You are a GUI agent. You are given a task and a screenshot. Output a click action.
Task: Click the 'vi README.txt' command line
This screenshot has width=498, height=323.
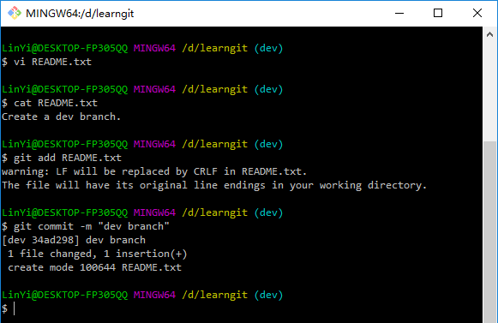tap(52, 62)
